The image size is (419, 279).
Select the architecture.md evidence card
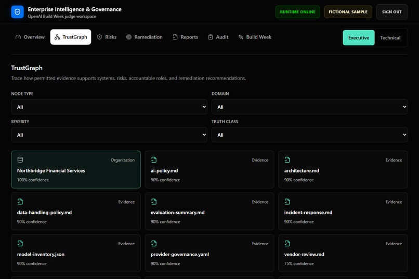(x=343, y=169)
